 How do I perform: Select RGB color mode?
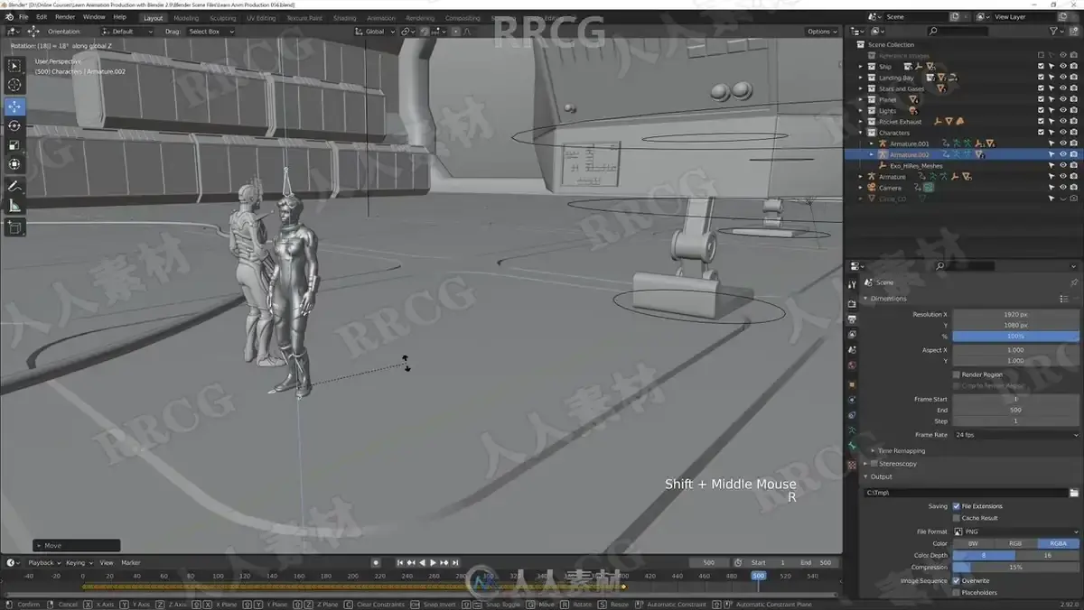[x=1015, y=543]
